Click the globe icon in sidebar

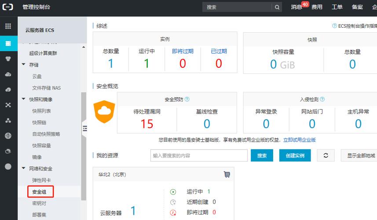tap(8, 136)
